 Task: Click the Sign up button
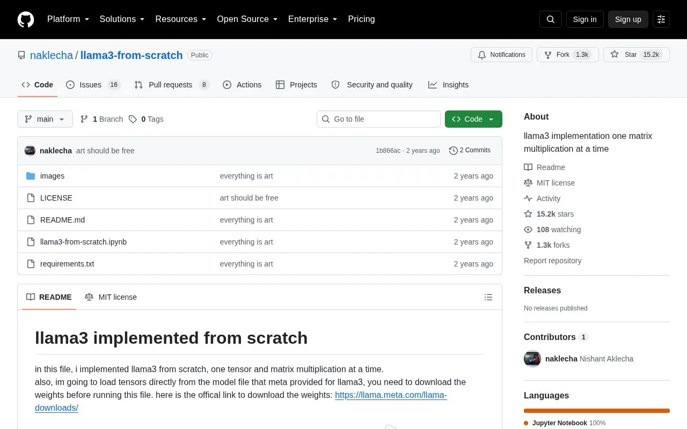(628, 19)
